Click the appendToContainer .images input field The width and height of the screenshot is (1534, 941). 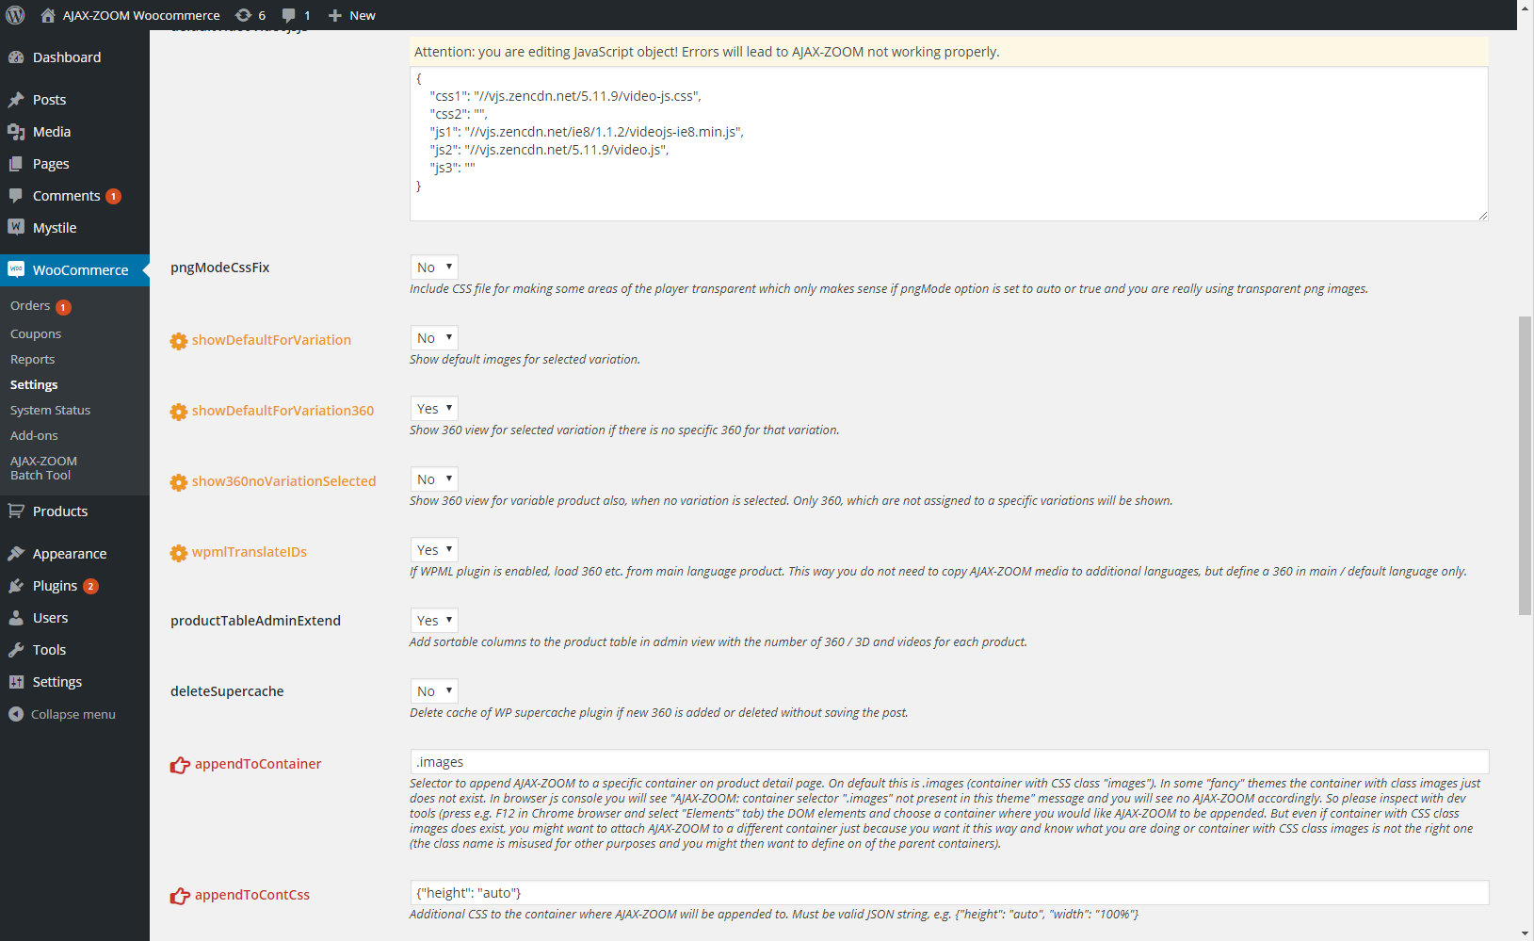click(x=949, y=761)
